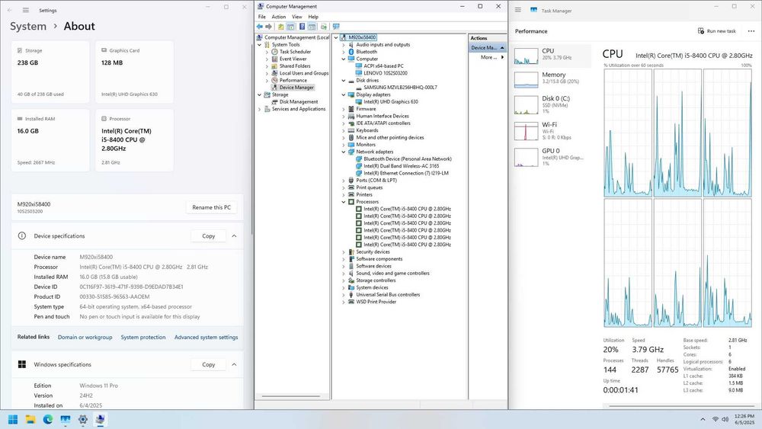Collapse the Device specifications section chevron
This screenshot has width=762, height=429.
pyautogui.click(x=234, y=236)
